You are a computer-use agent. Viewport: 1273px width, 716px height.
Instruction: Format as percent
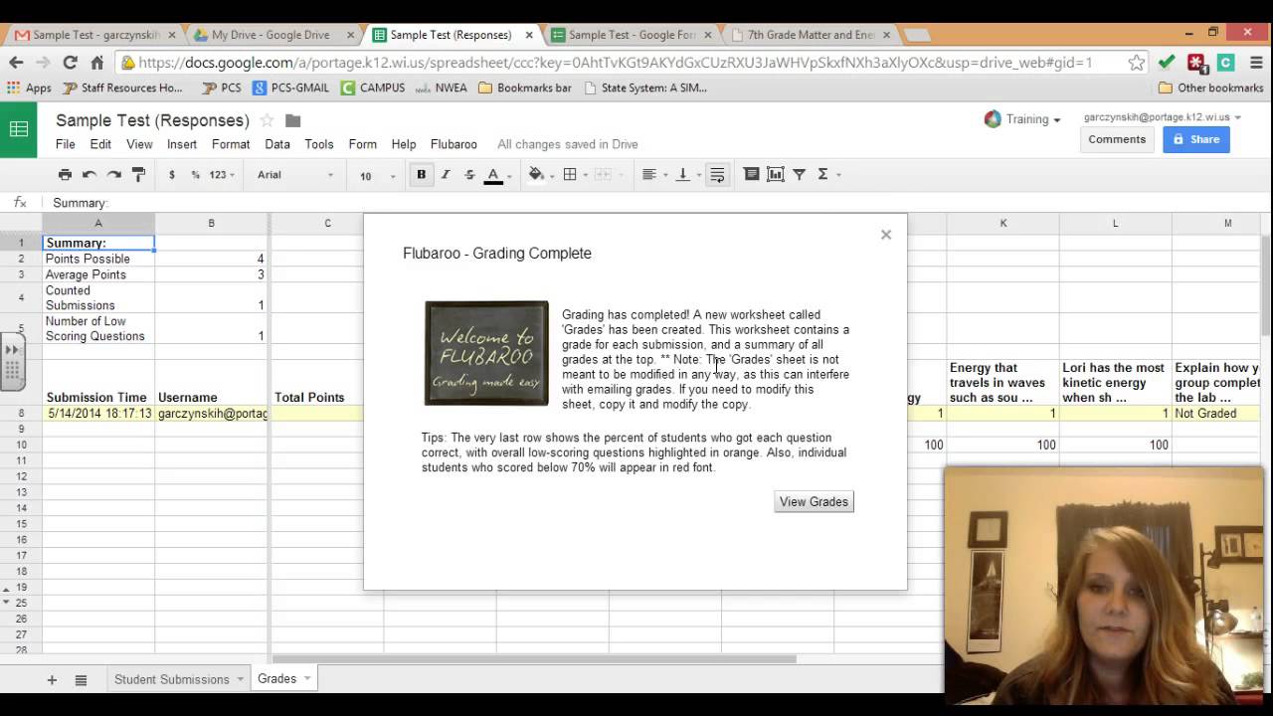tap(195, 174)
